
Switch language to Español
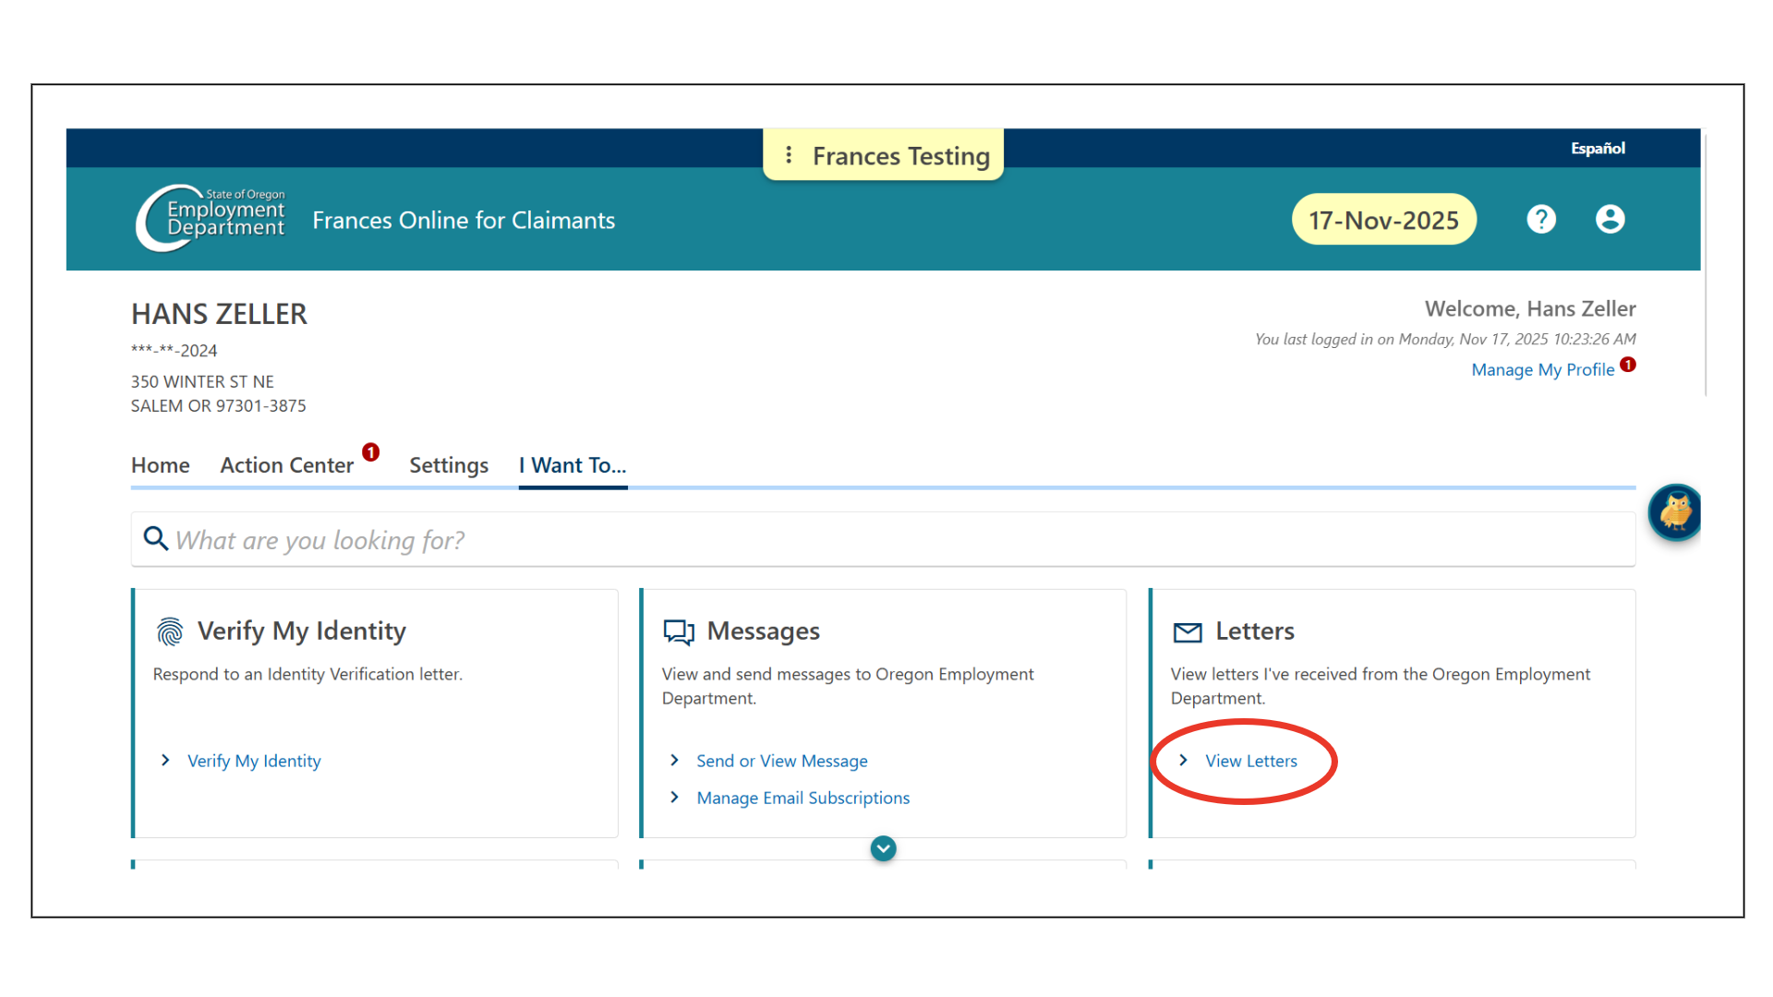[1598, 148]
